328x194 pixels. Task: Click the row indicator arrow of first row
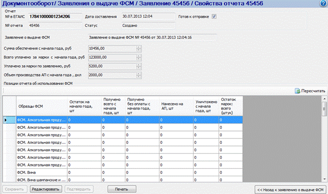pos(6,120)
